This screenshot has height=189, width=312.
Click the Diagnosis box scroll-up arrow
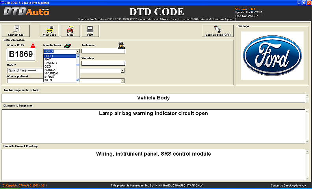tap(307, 111)
